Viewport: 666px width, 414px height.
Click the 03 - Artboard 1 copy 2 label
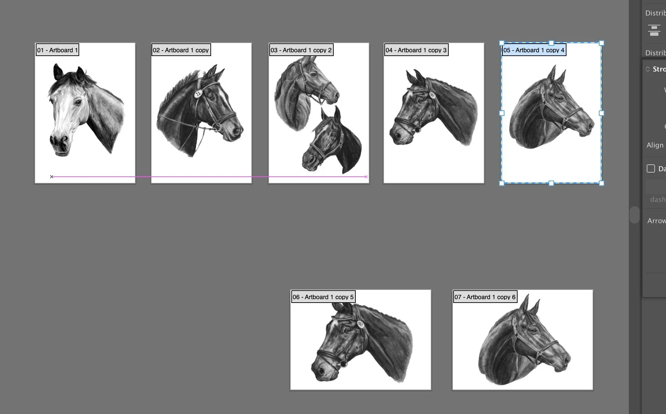pyautogui.click(x=301, y=50)
